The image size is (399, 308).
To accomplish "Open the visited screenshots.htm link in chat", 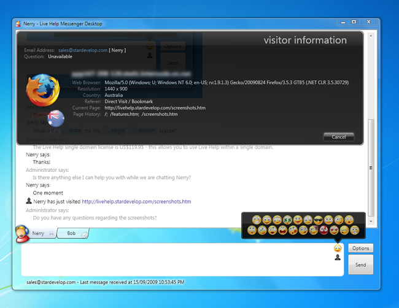I will pyautogui.click(x=136, y=201).
